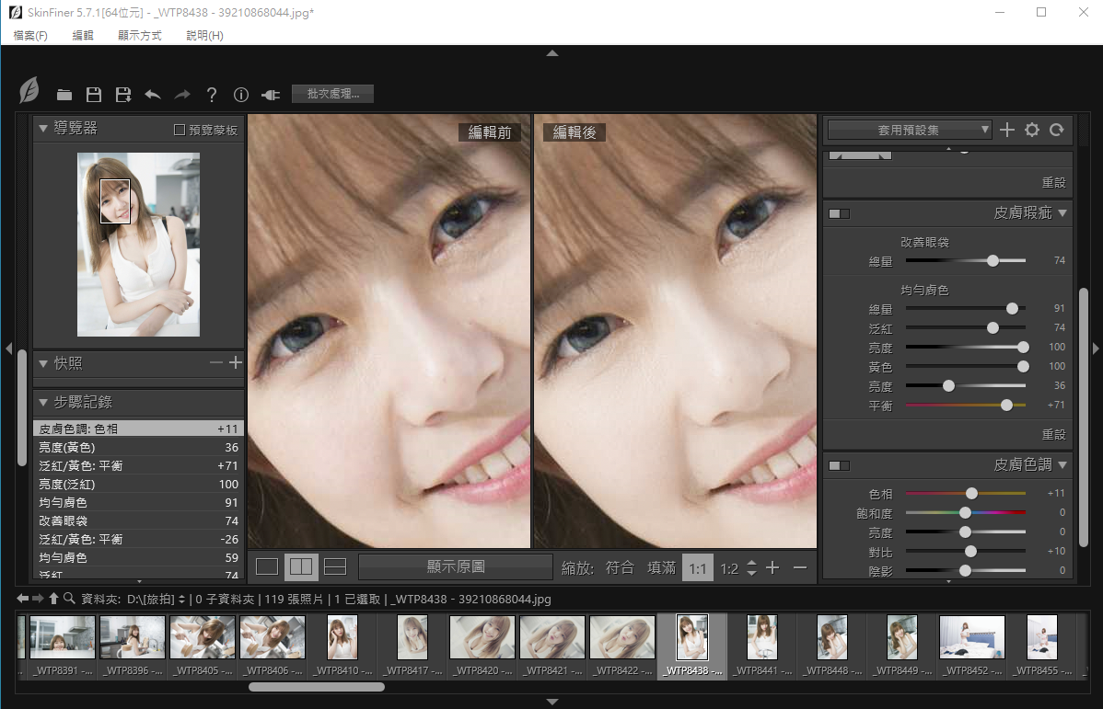Click the 顯示原圖 button
Image resolution: width=1103 pixels, height=709 pixels.
tap(456, 567)
